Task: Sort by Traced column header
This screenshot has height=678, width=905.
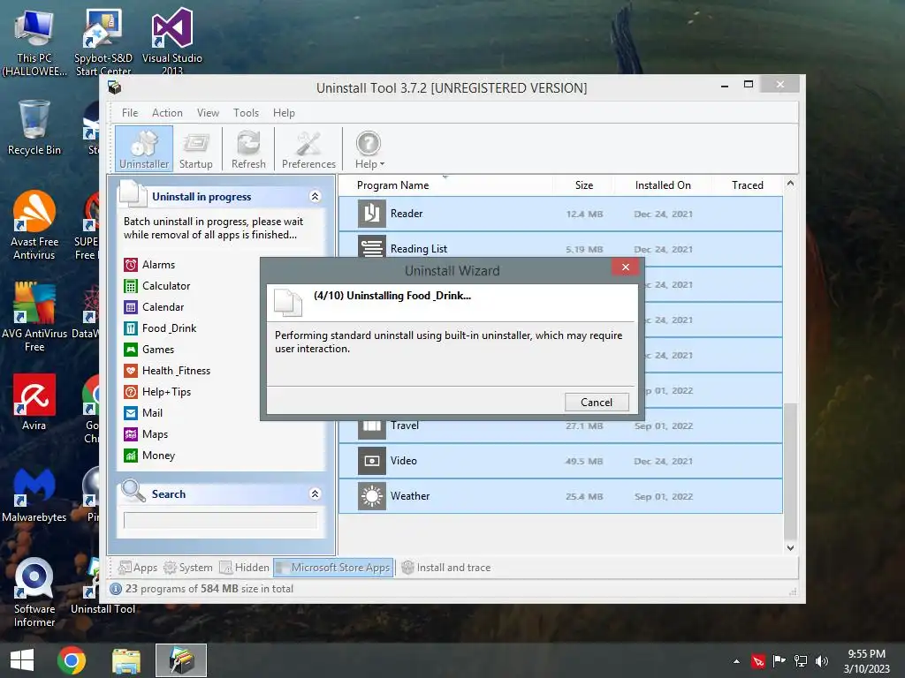Action: (748, 185)
